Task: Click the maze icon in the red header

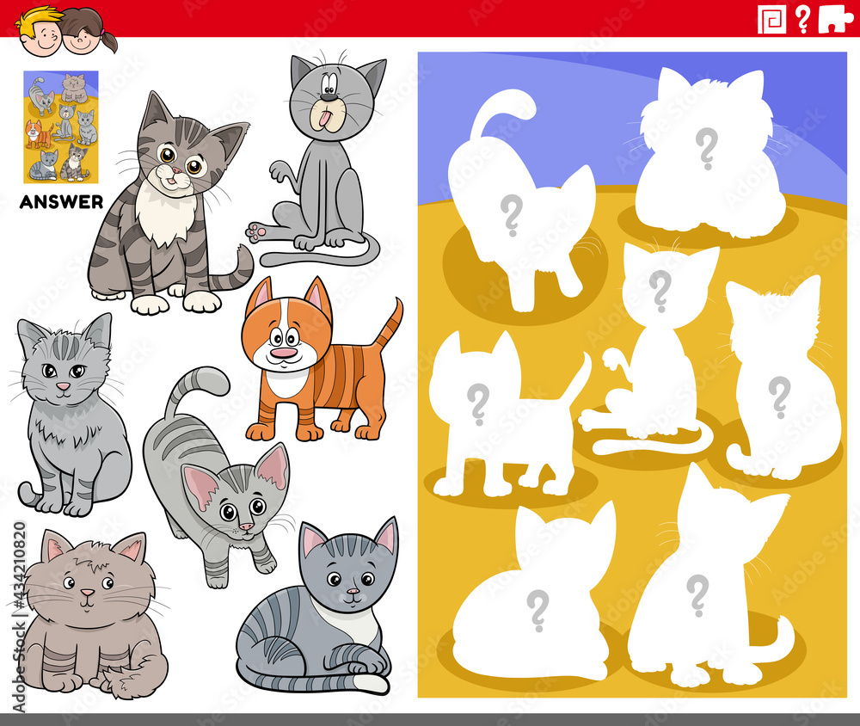Action: [x=772, y=19]
